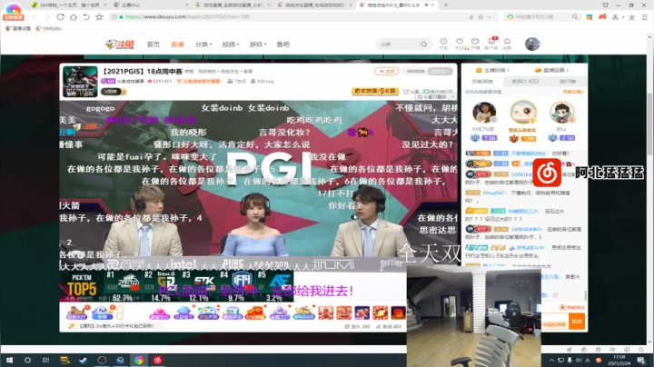Click the taskbar volume speaker icon
This screenshot has width=654, height=367.
[x=578, y=361]
